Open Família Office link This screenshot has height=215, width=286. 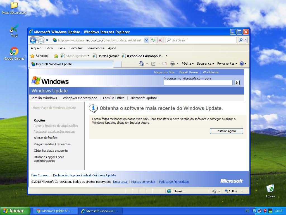(114, 98)
